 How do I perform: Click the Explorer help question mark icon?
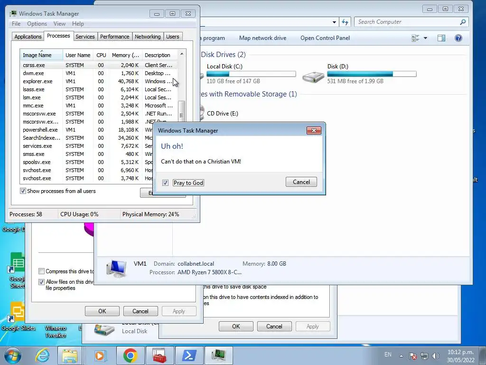click(458, 38)
